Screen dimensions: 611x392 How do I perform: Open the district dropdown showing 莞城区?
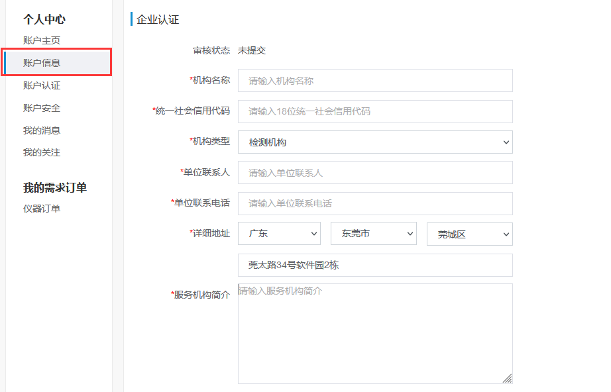[x=470, y=234]
